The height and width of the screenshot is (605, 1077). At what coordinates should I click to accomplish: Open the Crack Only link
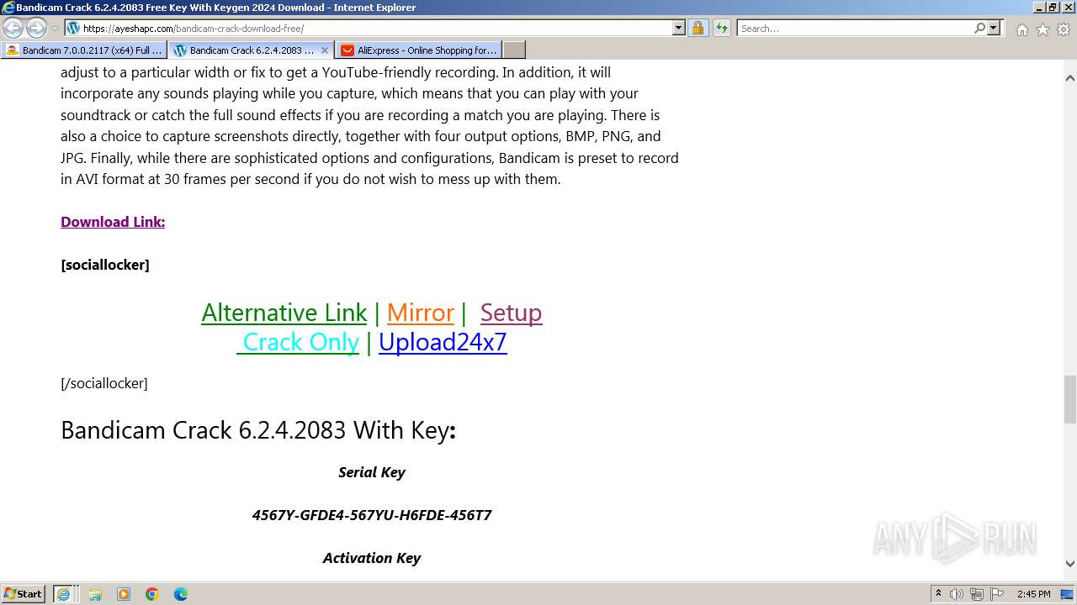pos(298,342)
